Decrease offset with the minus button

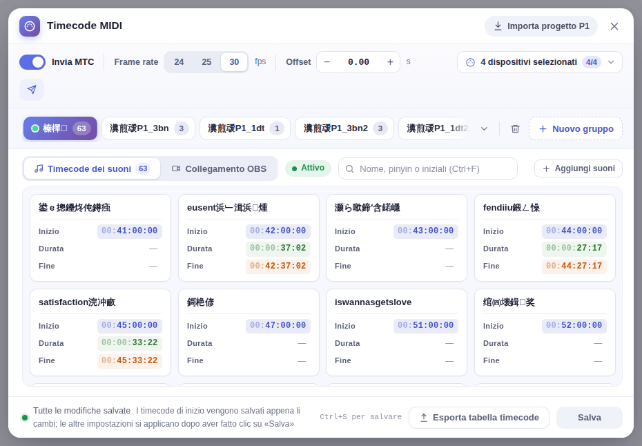click(327, 62)
